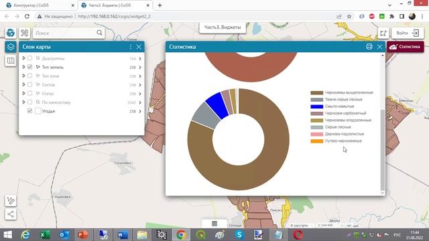Expand the Статус layer tree
The height and width of the screenshot is (241, 429).
click(24, 93)
